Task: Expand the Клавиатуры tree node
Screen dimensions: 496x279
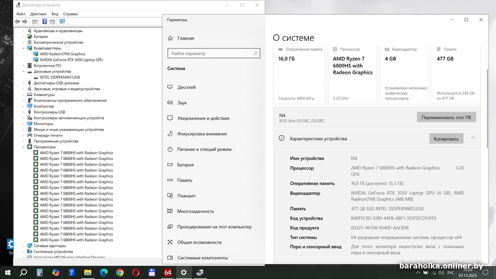Action: [24, 94]
